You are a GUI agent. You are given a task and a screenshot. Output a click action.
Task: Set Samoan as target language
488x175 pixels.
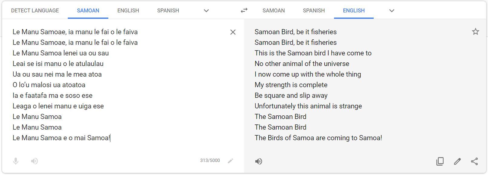click(x=273, y=11)
